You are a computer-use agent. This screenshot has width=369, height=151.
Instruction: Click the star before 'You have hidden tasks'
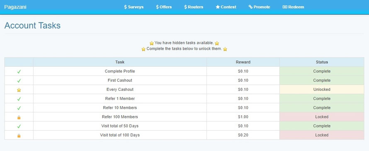152,43
